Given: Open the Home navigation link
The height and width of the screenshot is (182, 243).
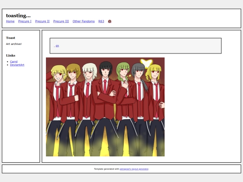Looking at the screenshot, I should click(10, 22).
